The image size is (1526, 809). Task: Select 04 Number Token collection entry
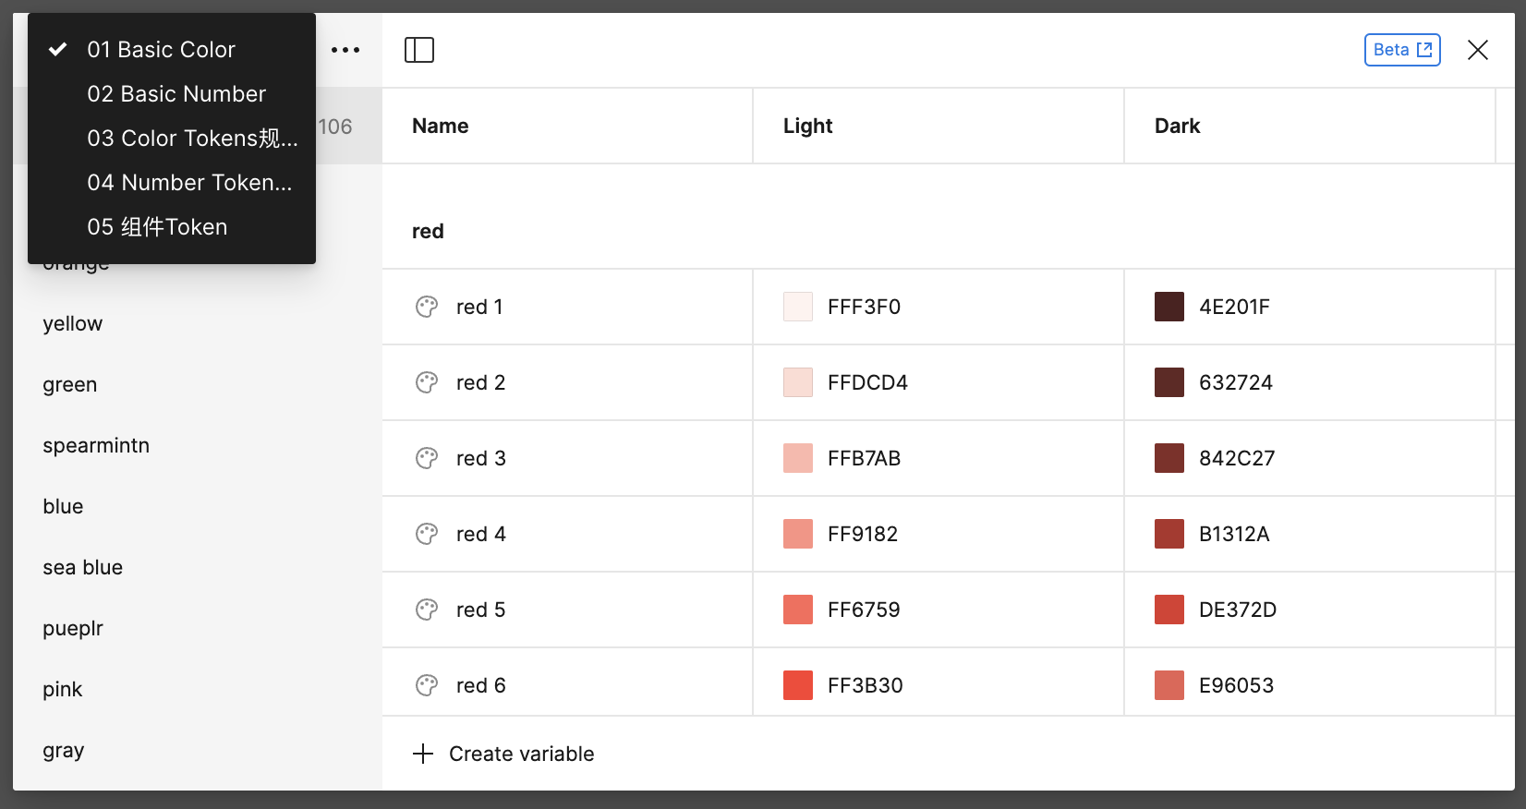pos(189,183)
